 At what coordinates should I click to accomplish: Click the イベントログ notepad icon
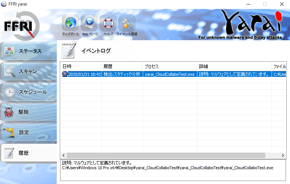pyautogui.click(x=69, y=50)
